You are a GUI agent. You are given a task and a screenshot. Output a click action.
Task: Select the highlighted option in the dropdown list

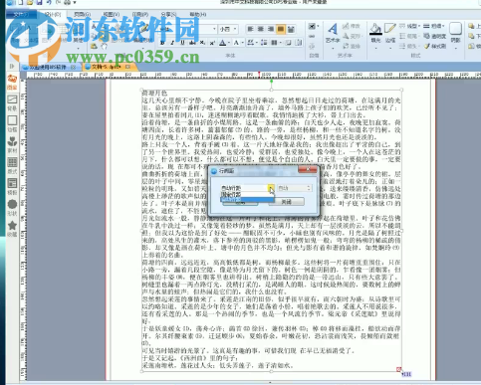coord(247,200)
